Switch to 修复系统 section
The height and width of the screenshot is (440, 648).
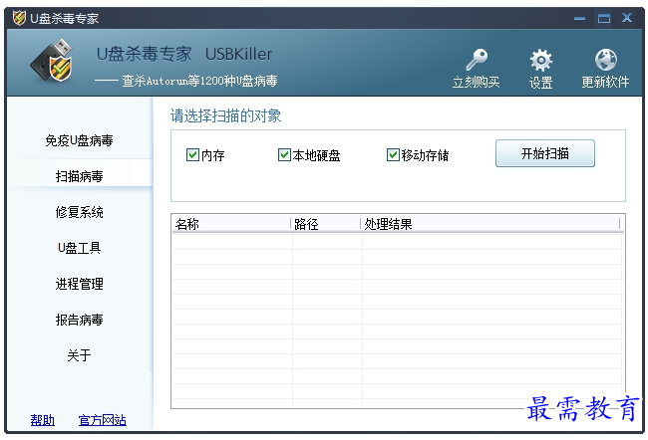79,212
